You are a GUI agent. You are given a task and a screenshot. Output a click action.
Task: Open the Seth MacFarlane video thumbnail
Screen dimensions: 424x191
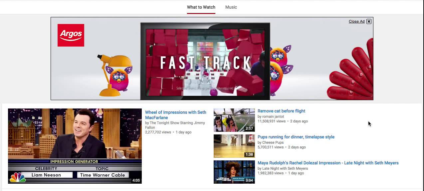point(75,146)
